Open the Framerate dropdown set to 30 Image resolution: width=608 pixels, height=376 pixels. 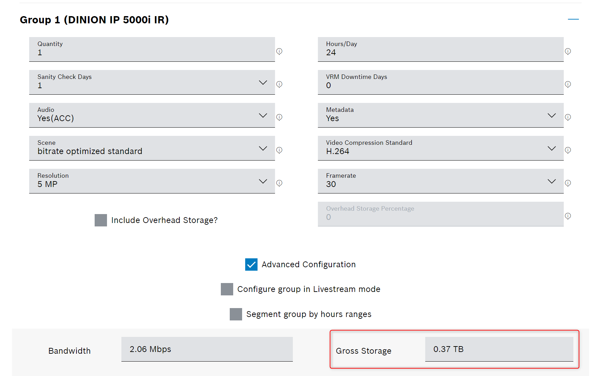[551, 181]
